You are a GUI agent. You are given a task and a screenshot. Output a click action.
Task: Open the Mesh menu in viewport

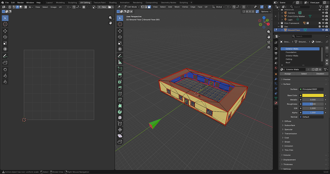[177, 7]
